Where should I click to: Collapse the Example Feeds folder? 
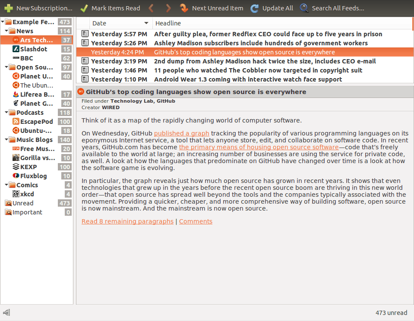[3, 22]
